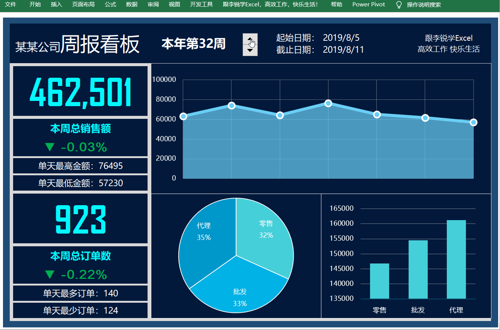
Task: Click the tallest 代理 bar in column chart
Action: tap(456, 260)
